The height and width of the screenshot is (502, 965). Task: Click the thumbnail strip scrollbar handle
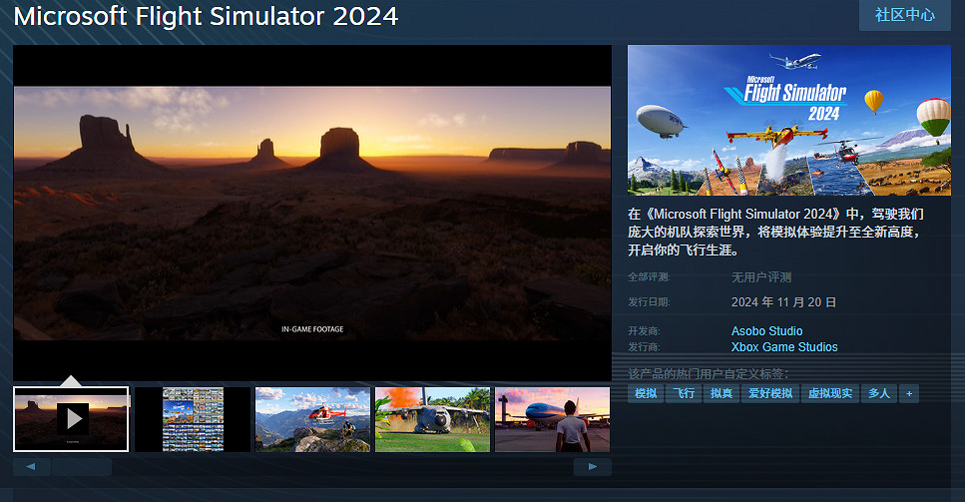pyautogui.click(x=82, y=466)
